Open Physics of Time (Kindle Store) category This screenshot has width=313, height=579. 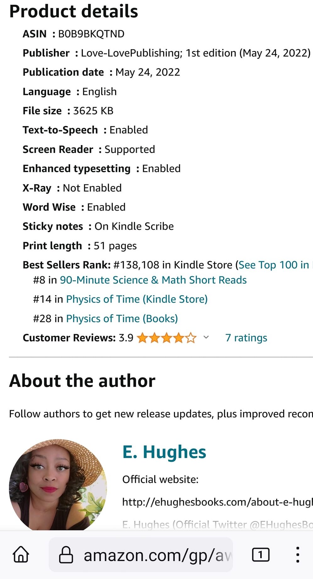(x=137, y=299)
